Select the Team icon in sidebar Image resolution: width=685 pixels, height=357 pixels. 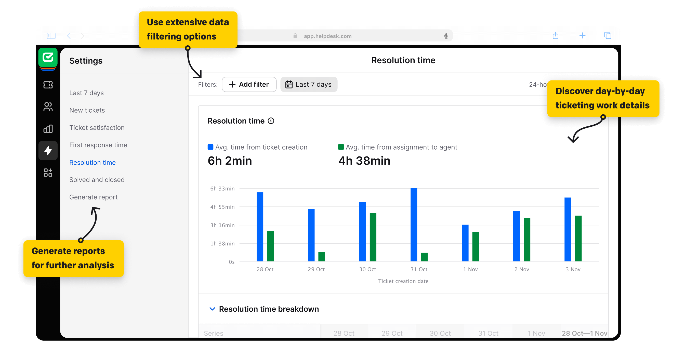point(48,107)
